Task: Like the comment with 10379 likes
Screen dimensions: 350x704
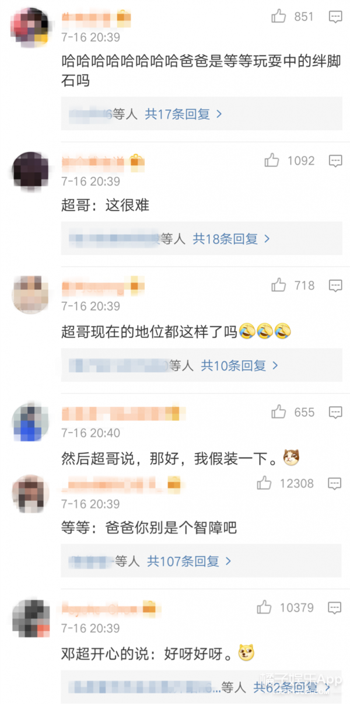Action: click(264, 607)
